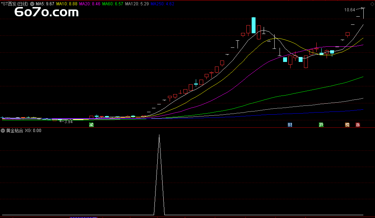Click the *ST西发(日线) stock title

click(14, 4)
